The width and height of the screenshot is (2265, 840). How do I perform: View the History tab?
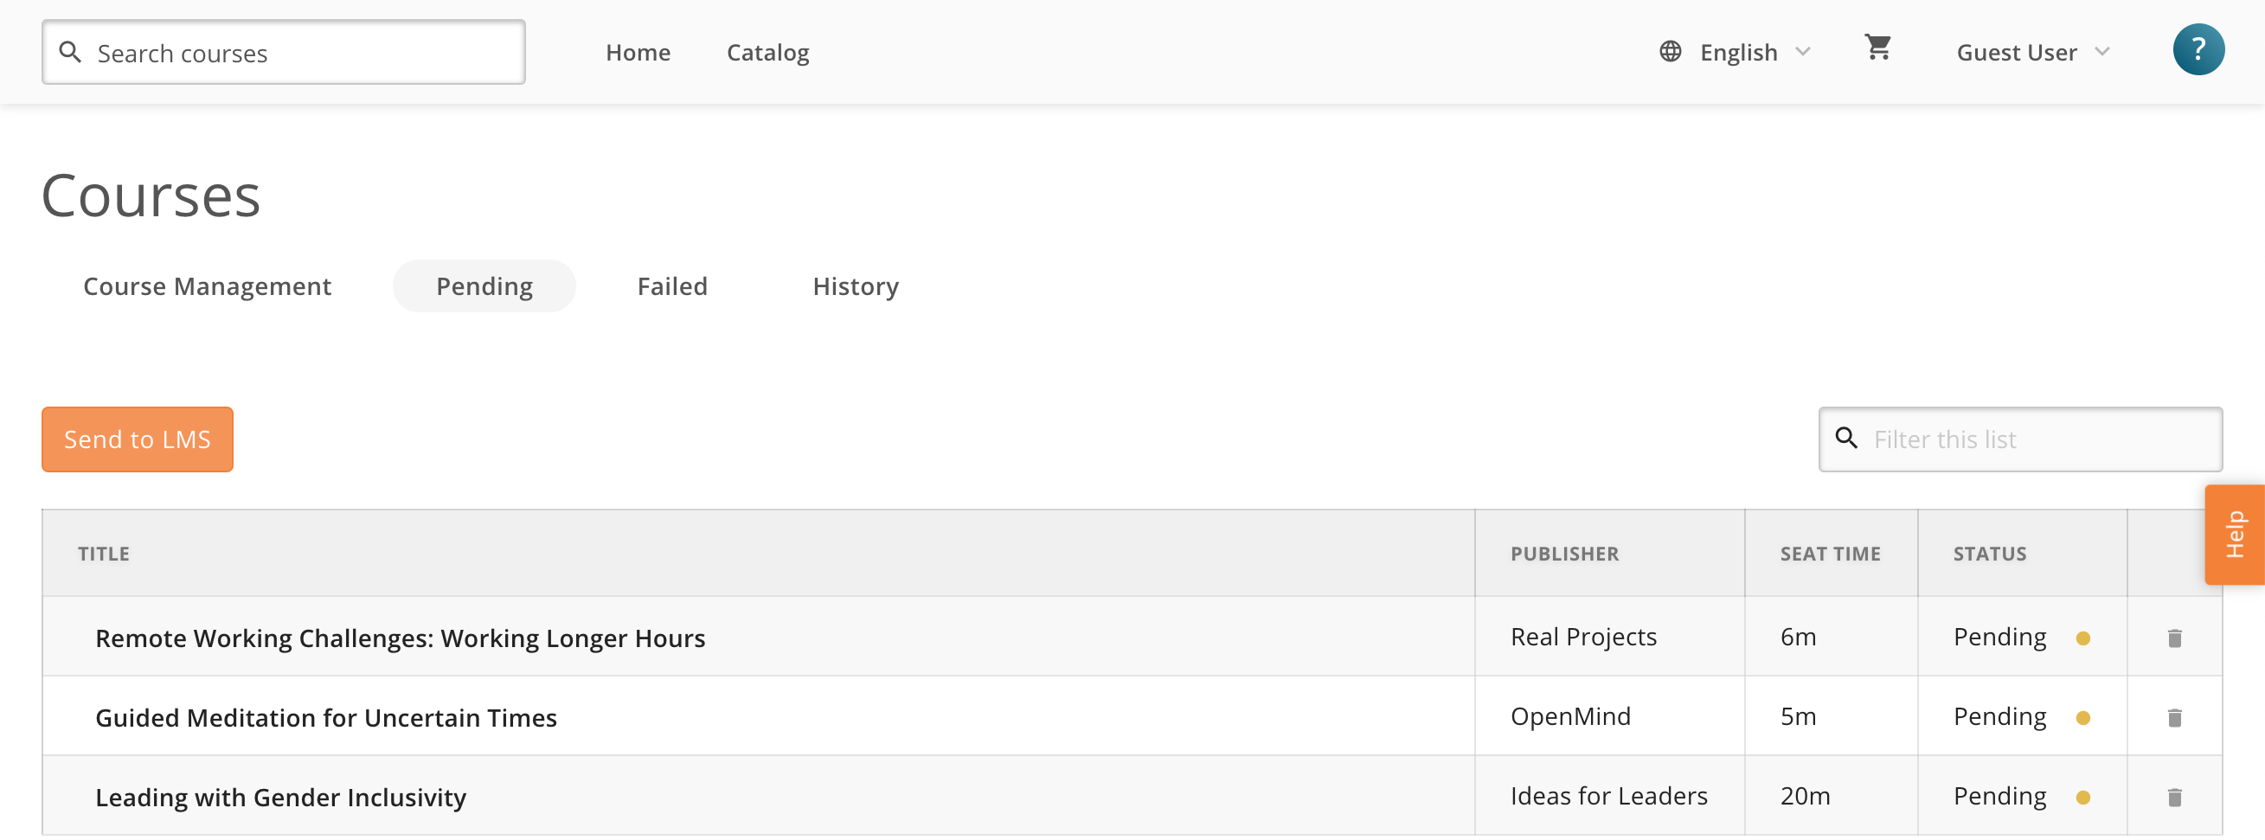click(x=855, y=285)
